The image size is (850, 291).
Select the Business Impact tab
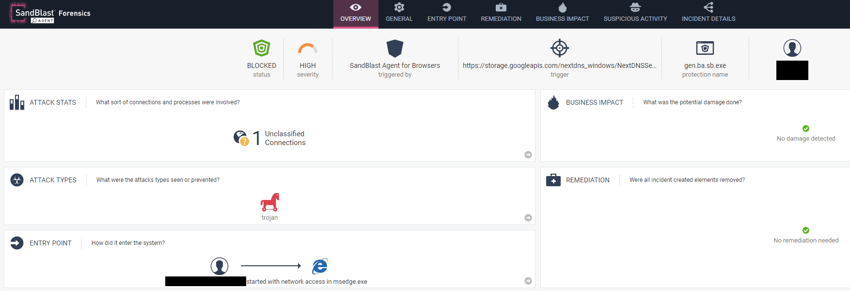pos(562,14)
